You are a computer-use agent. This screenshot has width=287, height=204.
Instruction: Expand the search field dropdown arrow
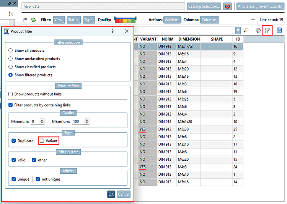(x=238, y=30)
